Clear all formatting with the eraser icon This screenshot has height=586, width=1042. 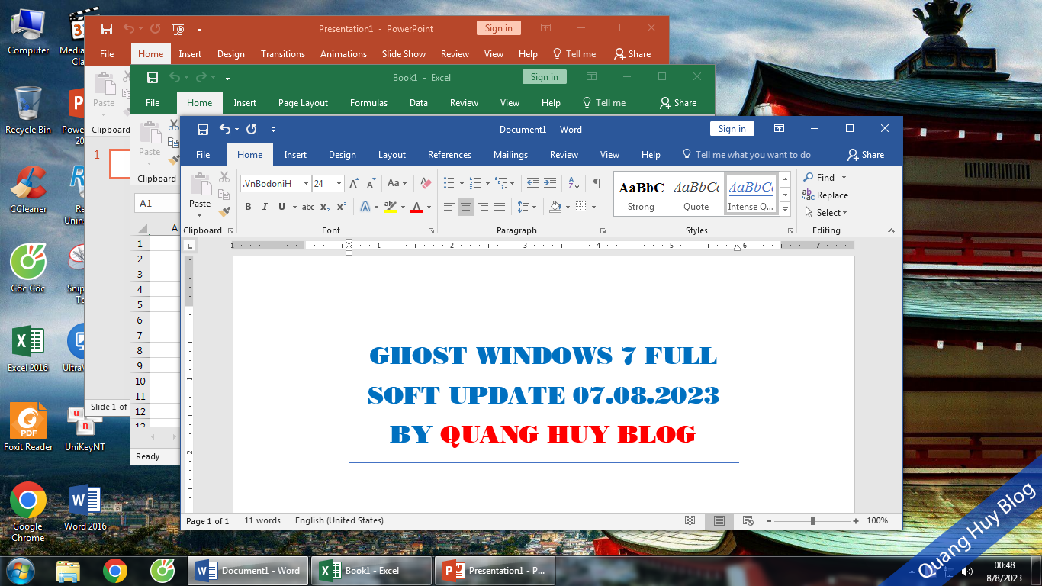click(x=426, y=183)
